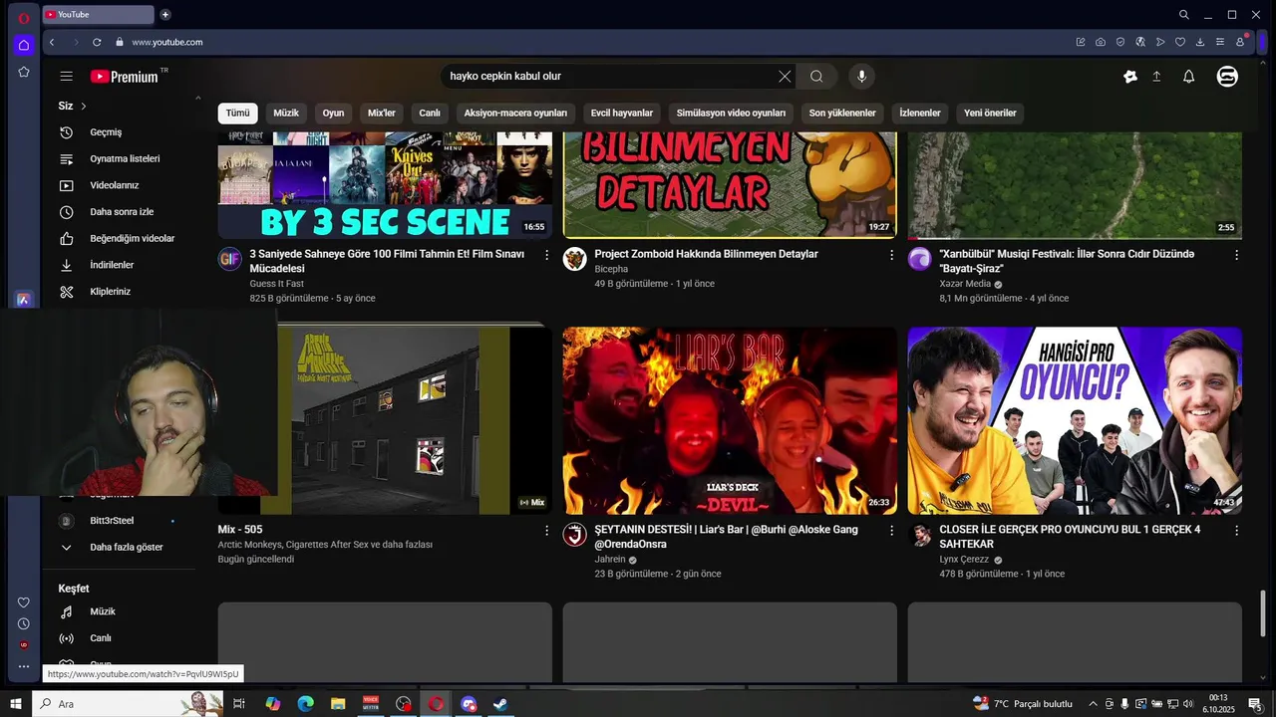Open the YouTube guide hamburger menu

66,77
